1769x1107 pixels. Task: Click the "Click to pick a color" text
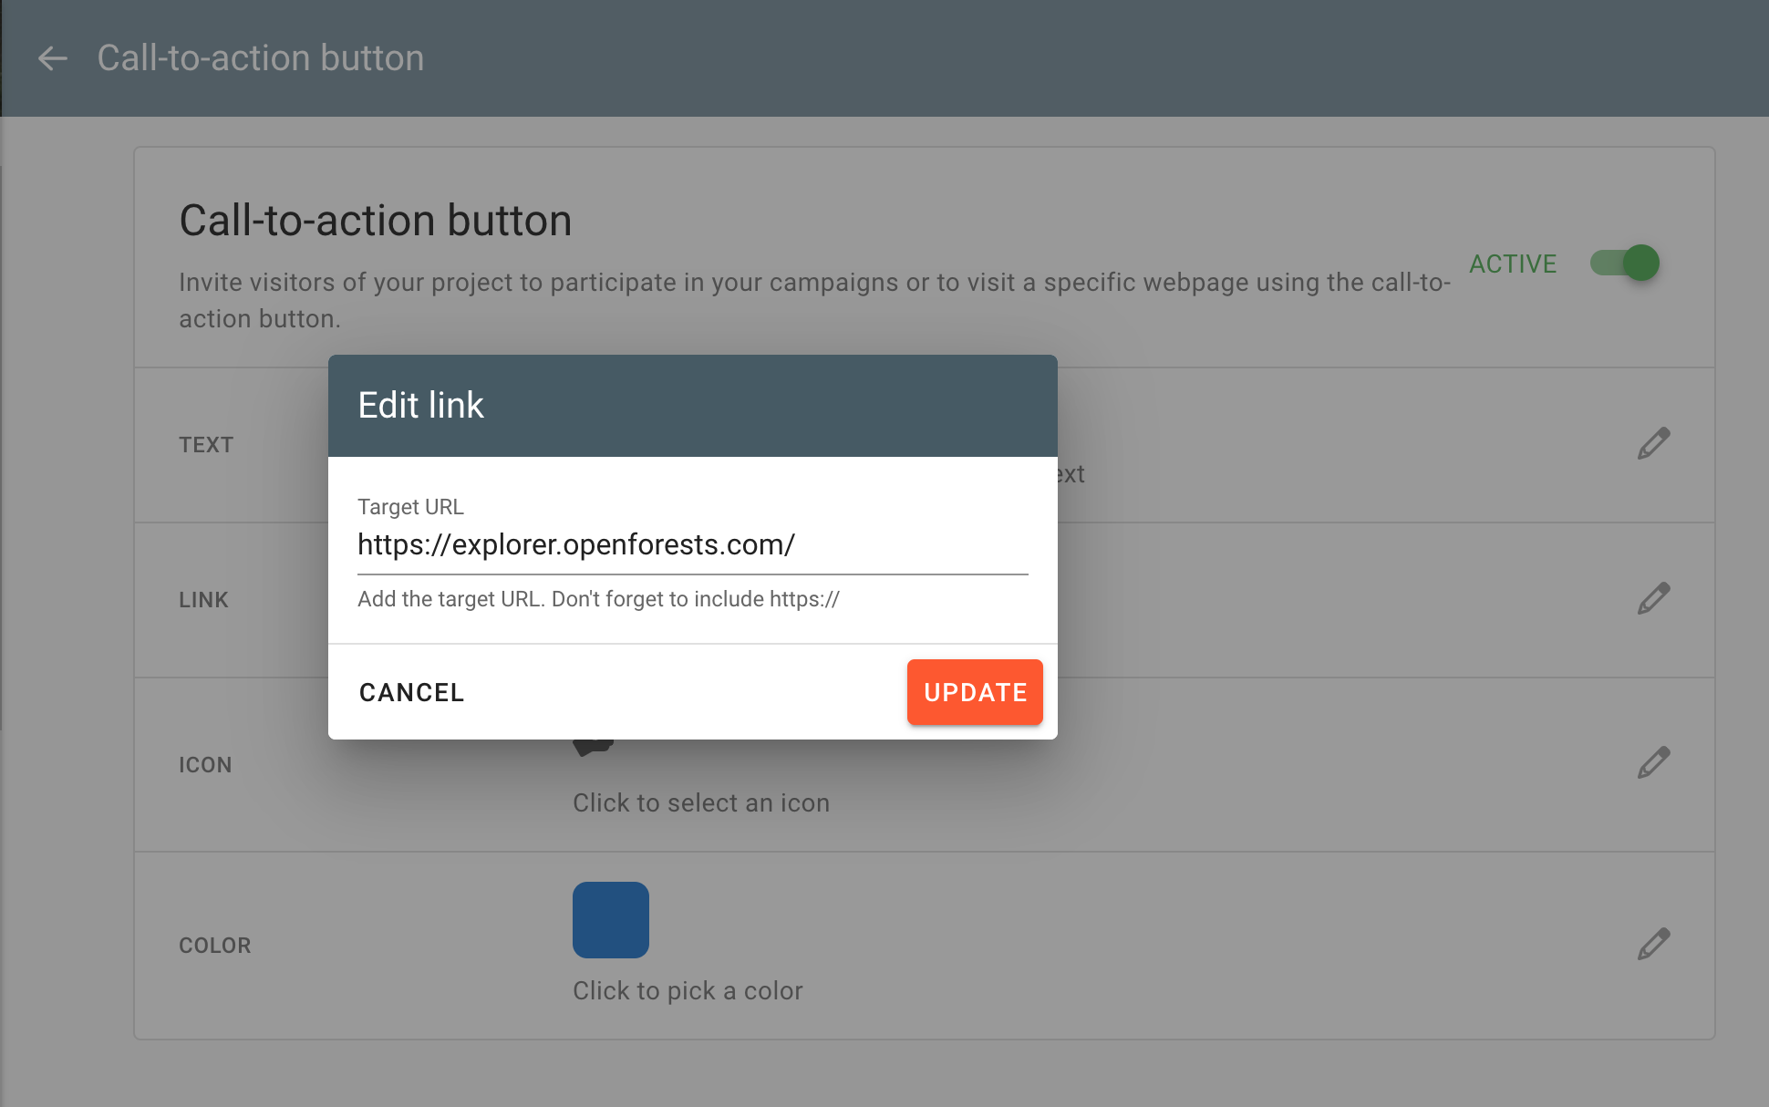(x=688, y=991)
